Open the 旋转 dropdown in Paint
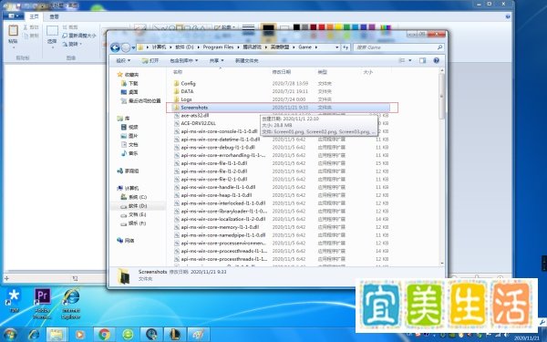547x342 pixels. click(72, 44)
